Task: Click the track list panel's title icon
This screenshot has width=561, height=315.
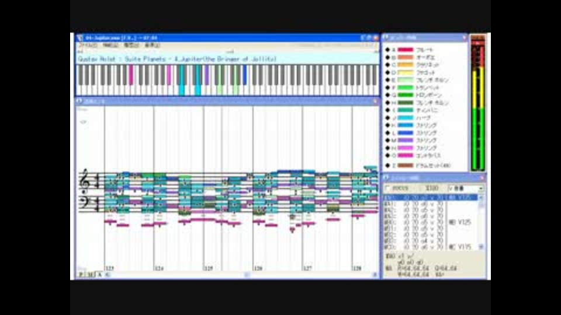Action: 386,37
